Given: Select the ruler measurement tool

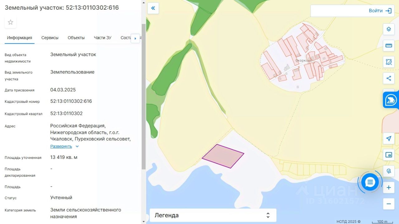Looking at the screenshot, I should pos(389,45).
